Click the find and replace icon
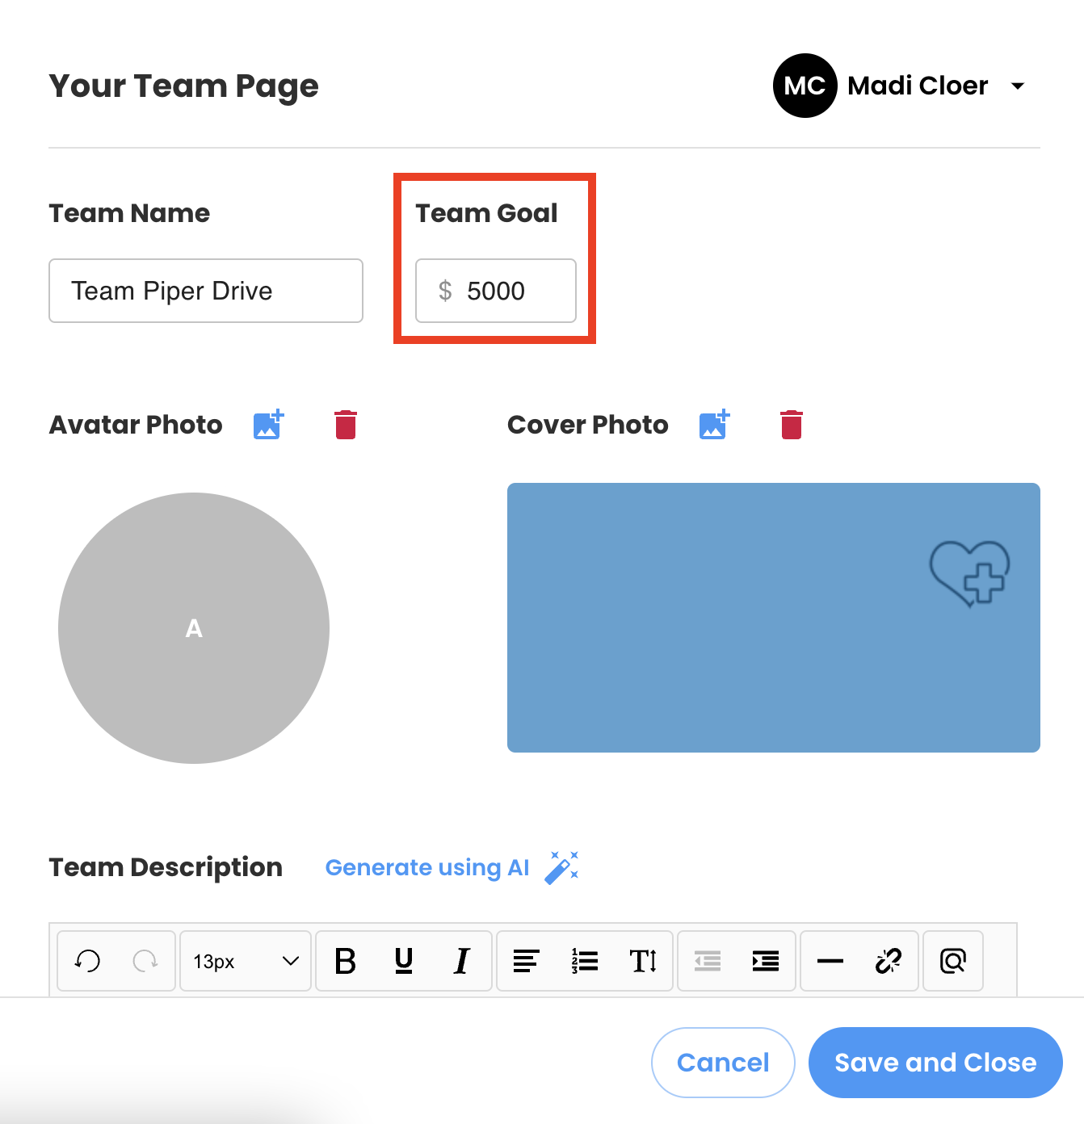1084x1124 pixels. pyautogui.click(x=952, y=961)
